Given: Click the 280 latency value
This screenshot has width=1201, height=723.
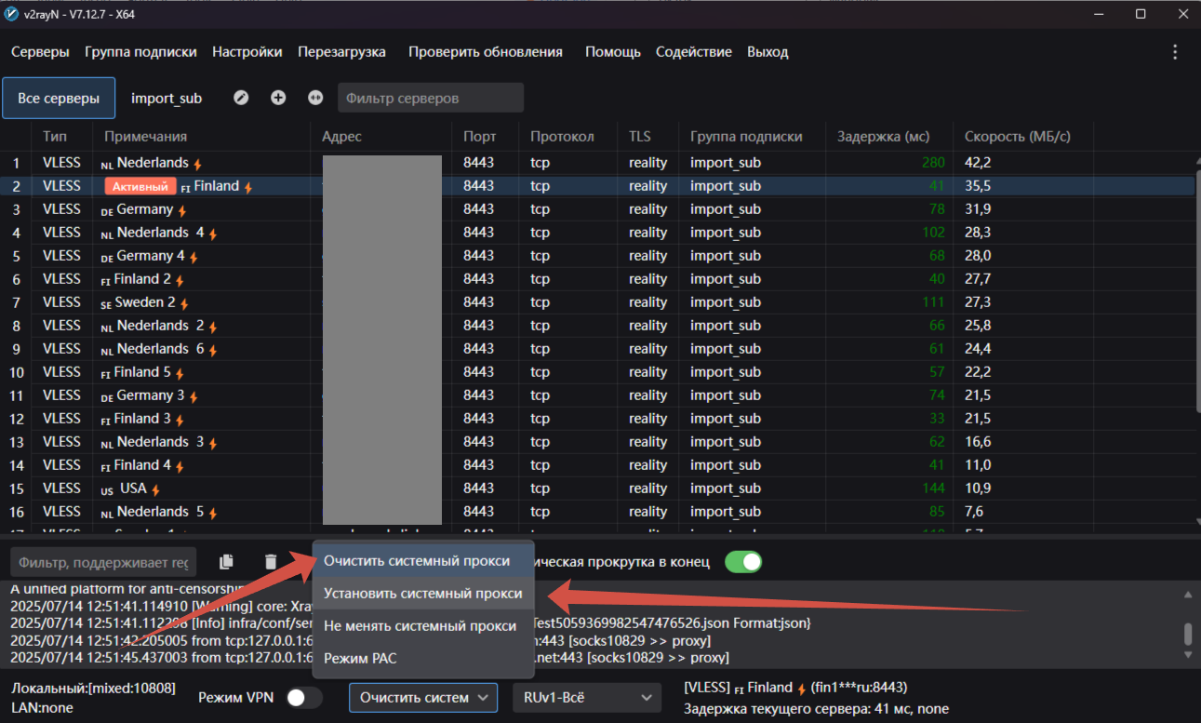Looking at the screenshot, I should coord(933,163).
